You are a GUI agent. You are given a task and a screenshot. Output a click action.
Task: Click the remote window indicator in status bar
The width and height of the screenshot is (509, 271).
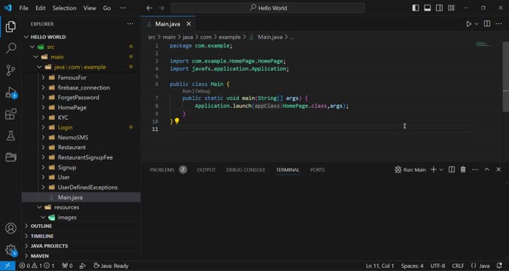click(8, 266)
